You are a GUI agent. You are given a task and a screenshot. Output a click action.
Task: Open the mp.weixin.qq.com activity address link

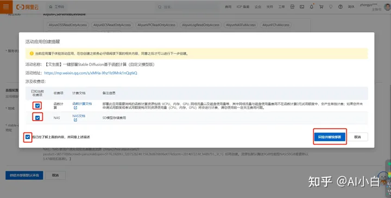tap(91, 73)
